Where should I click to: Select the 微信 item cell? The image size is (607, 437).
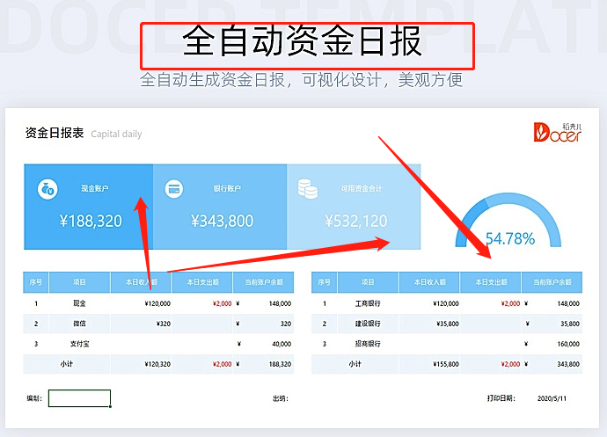79,324
